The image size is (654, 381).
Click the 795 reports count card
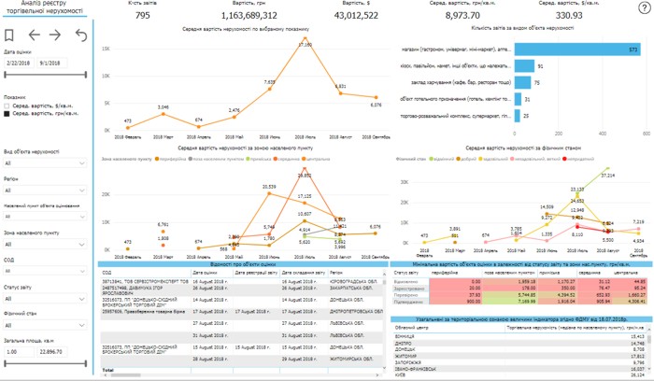pos(143,16)
